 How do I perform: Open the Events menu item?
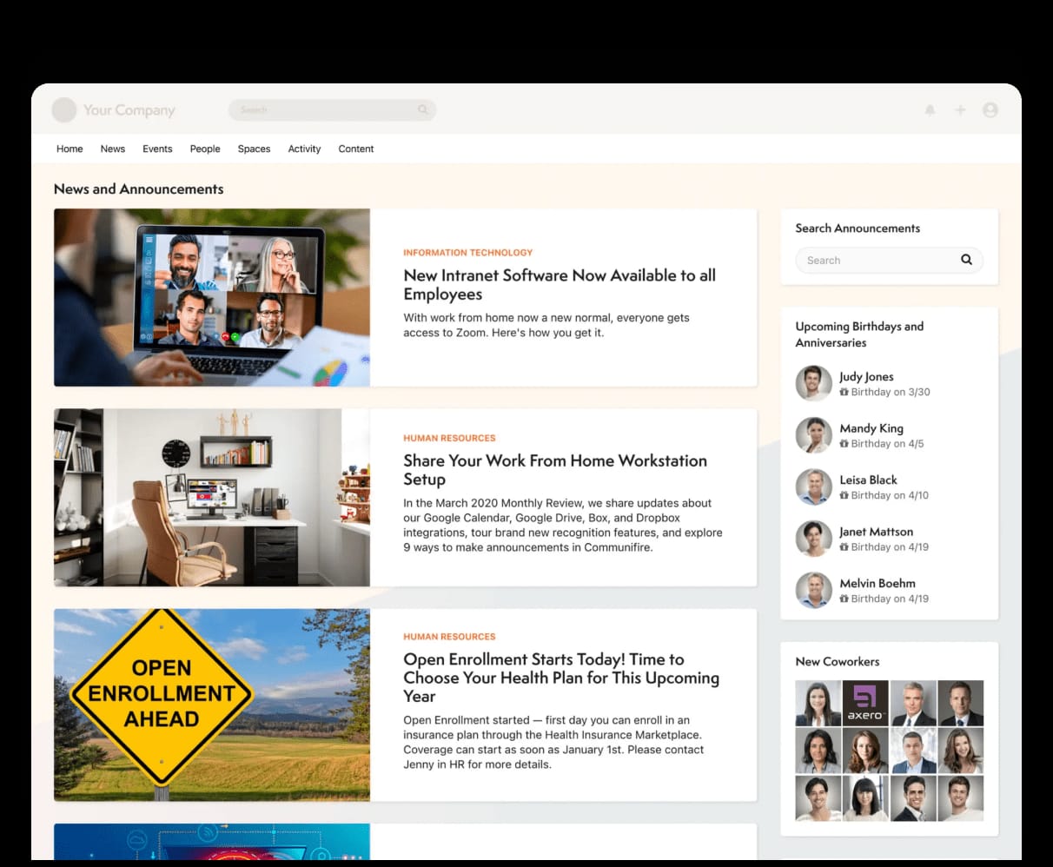pos(157,149)
